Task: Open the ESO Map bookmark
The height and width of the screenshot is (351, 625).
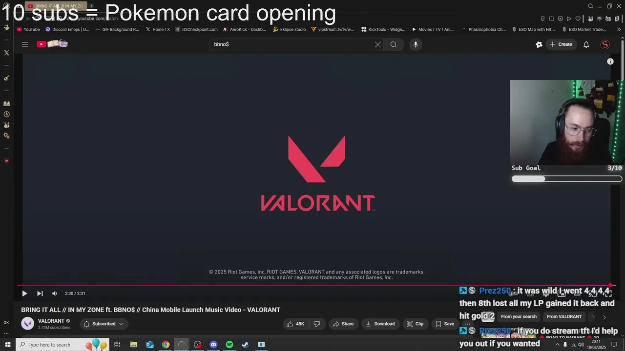Action: coord(535,29)
